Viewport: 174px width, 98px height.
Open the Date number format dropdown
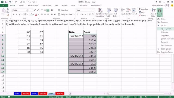point(93,10)
